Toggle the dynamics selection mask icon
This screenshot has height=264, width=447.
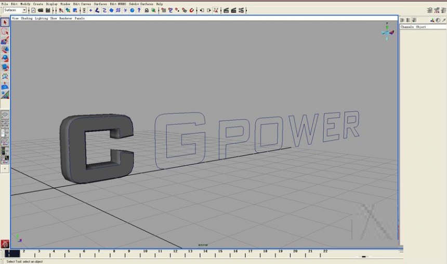click(x=125, y=10)
